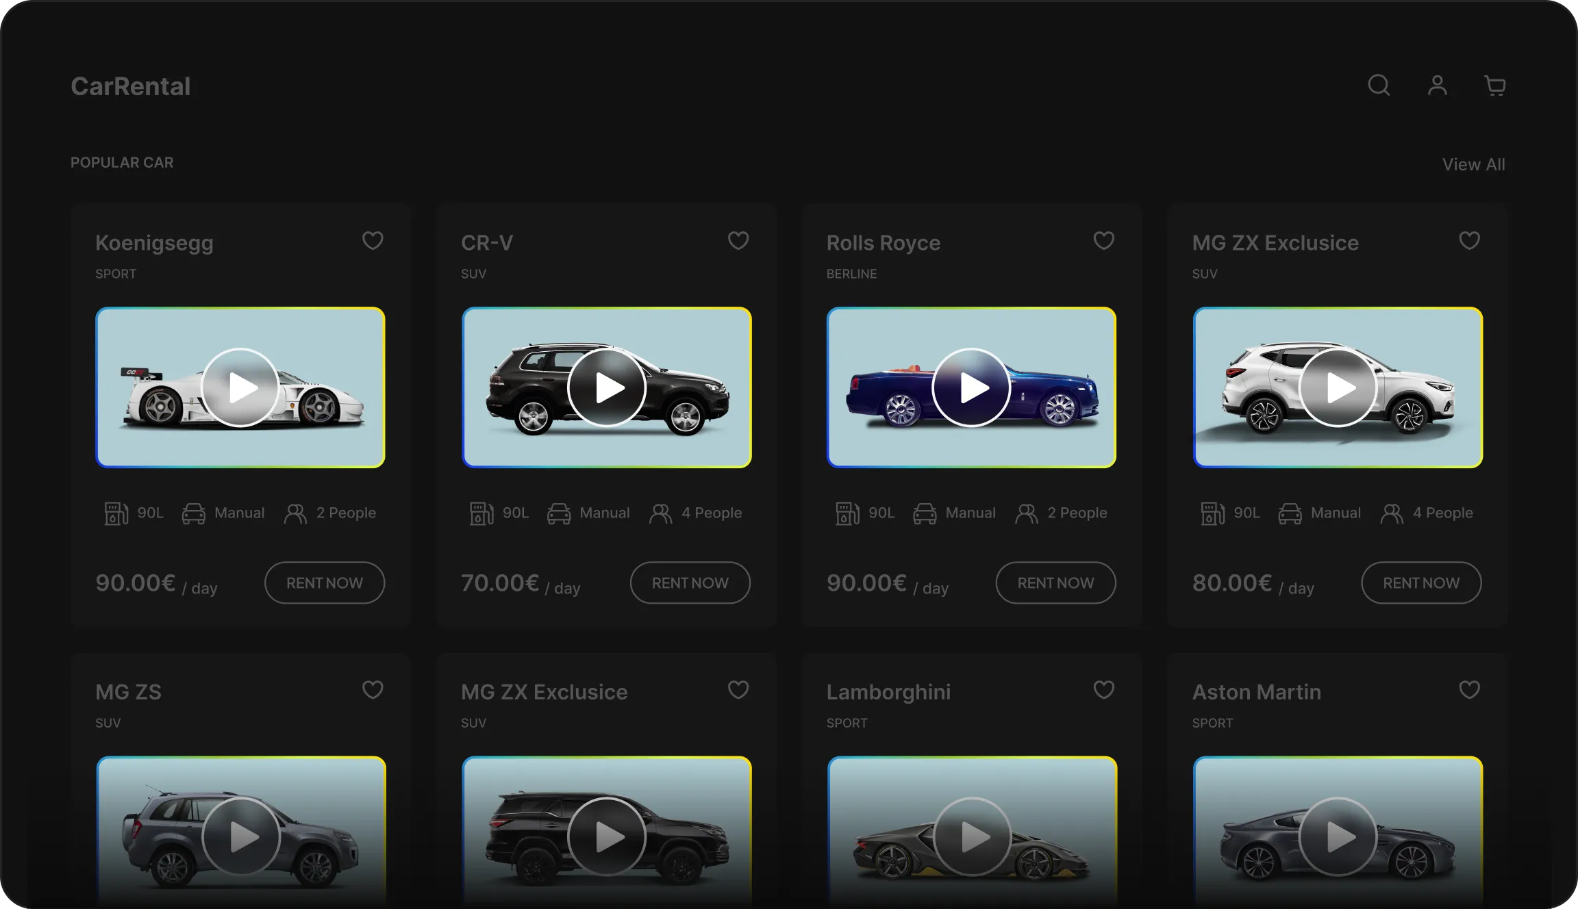Click Manual car icon on Rolls Royce card
Image resolution: width=1578 pixels, height=909 pixels.
point(925,513)
